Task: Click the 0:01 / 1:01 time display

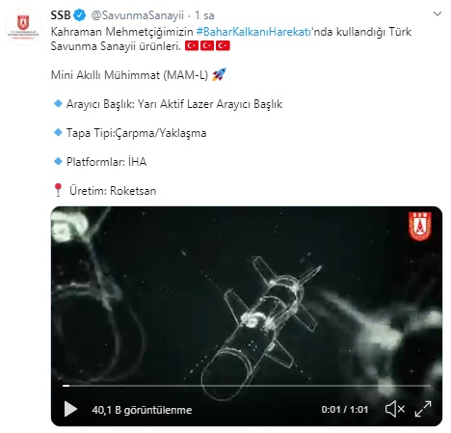Action: (x=345, y=409)
